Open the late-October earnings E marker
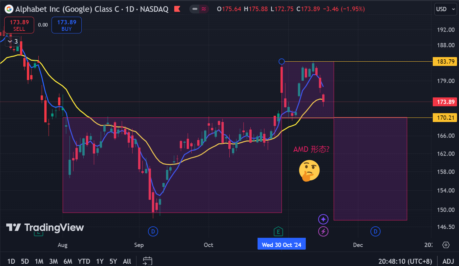Image resolution: width=459 pixels, height=266 pixels. click(x=279, y=232)
